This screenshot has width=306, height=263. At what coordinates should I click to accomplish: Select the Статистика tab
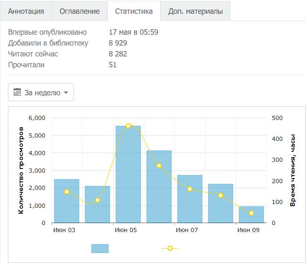point(134,11)
